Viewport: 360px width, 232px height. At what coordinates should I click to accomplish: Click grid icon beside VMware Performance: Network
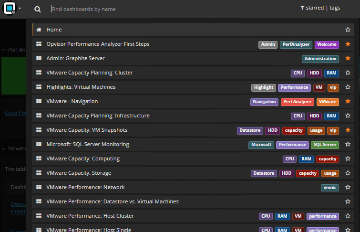pos(39,187)
